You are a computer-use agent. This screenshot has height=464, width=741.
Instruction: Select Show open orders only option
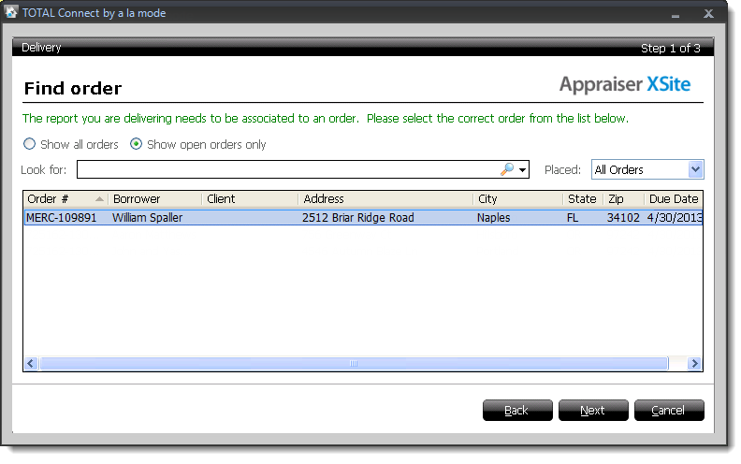137,145
